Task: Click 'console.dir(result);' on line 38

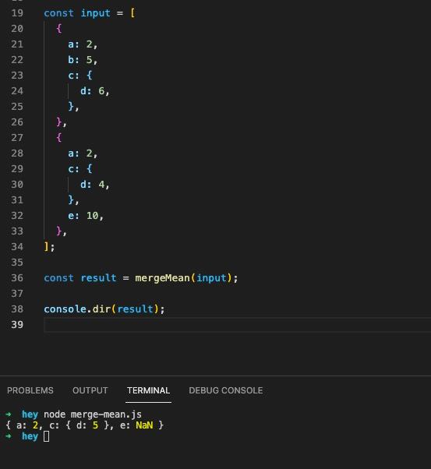Action: [104, 309]
